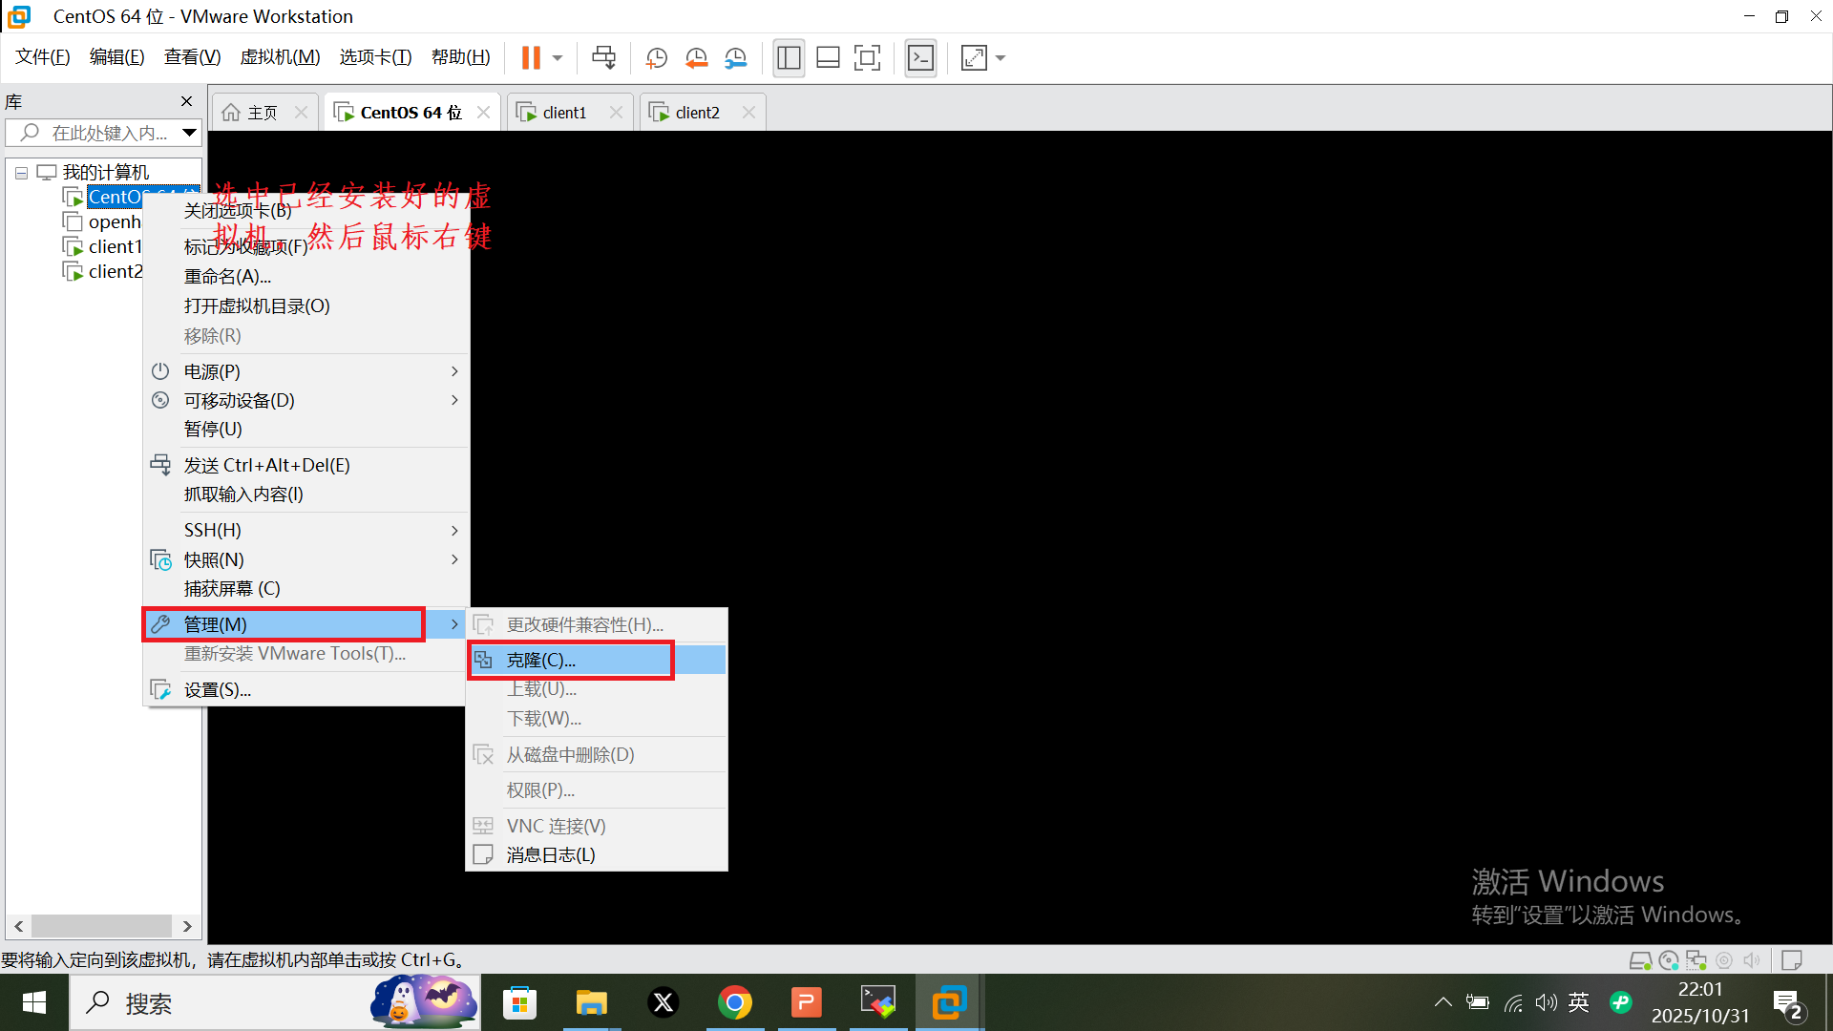
Task: Toggle the library sidebar view icon
Action: [x=789, y=58]
